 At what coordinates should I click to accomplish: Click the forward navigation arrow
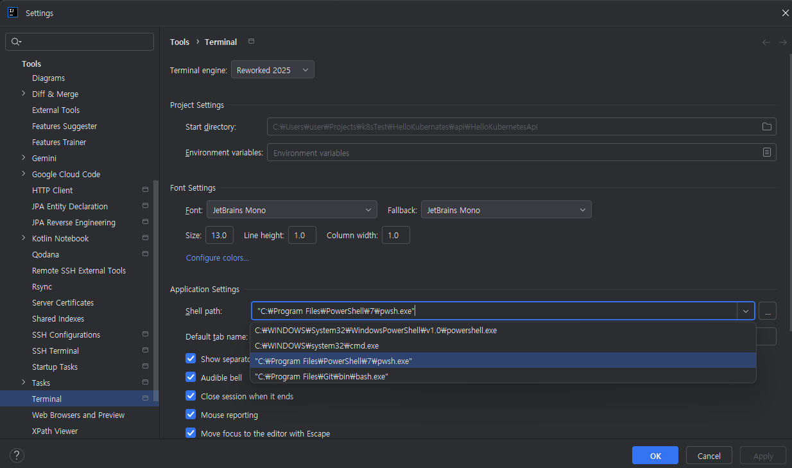[782, 42]
